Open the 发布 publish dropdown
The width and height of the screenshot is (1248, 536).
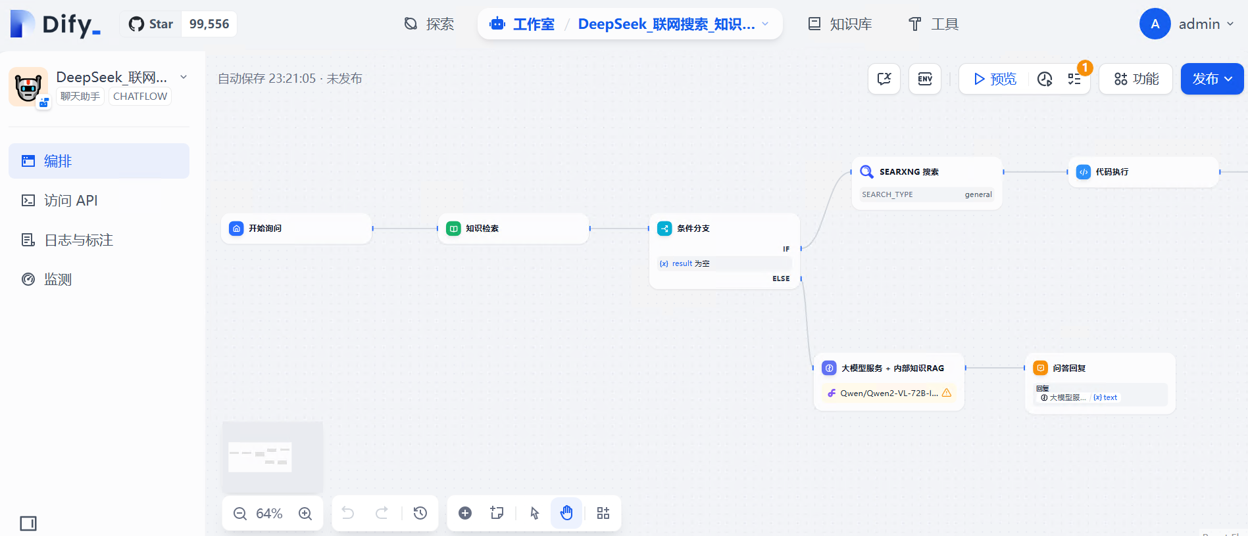point(1212,79)
